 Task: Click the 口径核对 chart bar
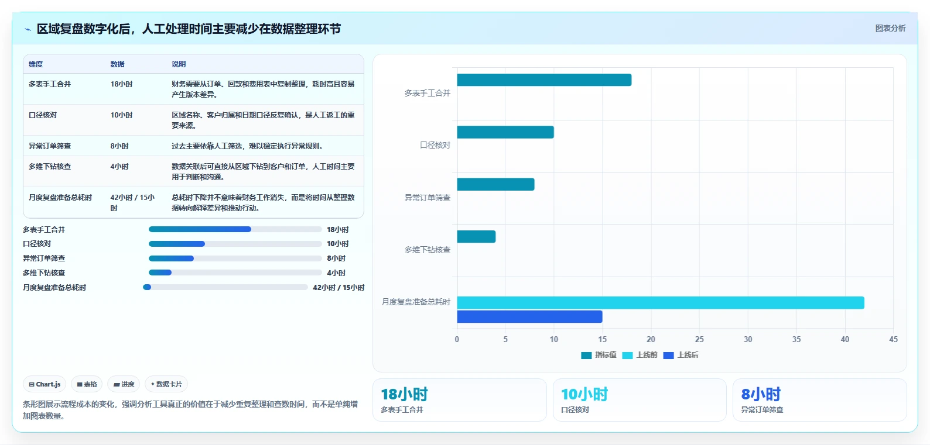tap(505, 132)
